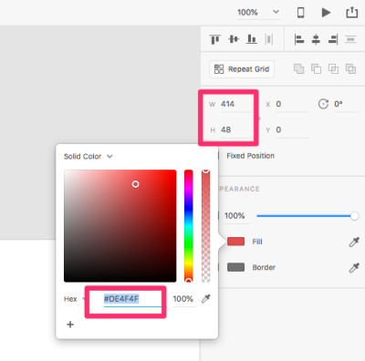The image size is (365, 361).
Task: Open the share menu icon
Action: [x=352, y=12]
